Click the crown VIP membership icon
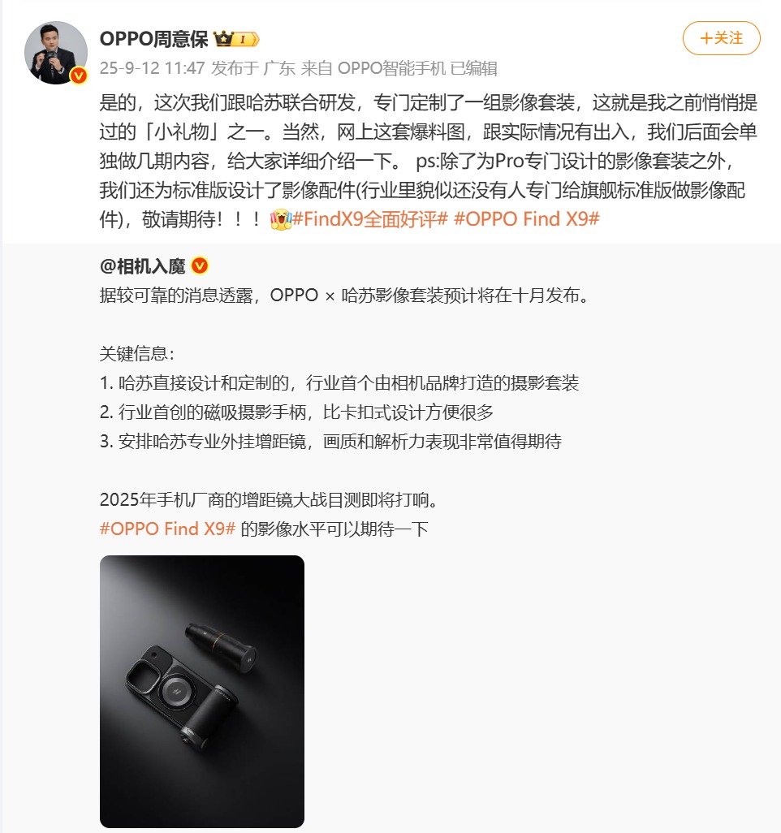The width and height of the screenshot is (781, 833). (x=223, y=39)
